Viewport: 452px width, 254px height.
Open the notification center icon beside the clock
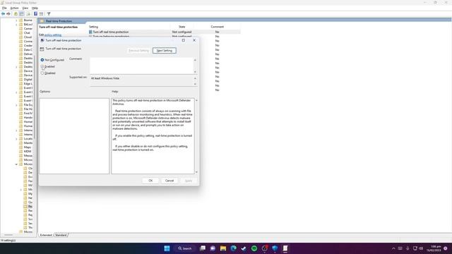446,248
